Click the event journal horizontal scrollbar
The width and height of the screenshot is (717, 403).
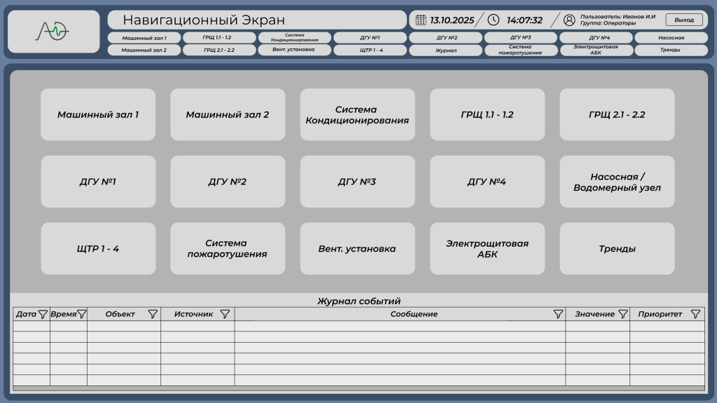(x=358, y=388)
